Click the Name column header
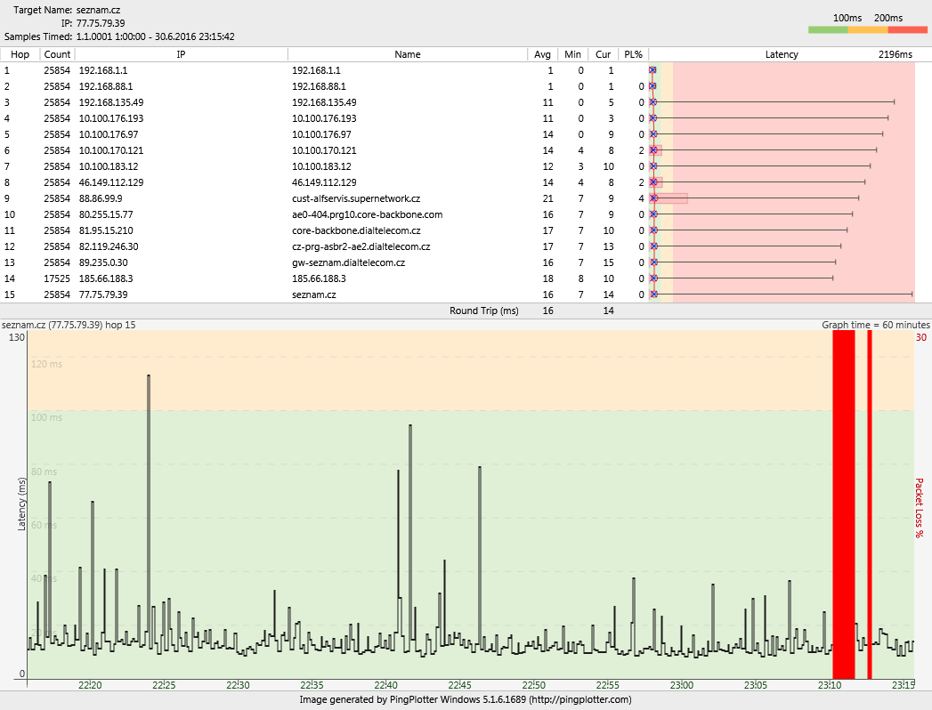The height and width of the screenshot is (710, 932). pos(407,54)
